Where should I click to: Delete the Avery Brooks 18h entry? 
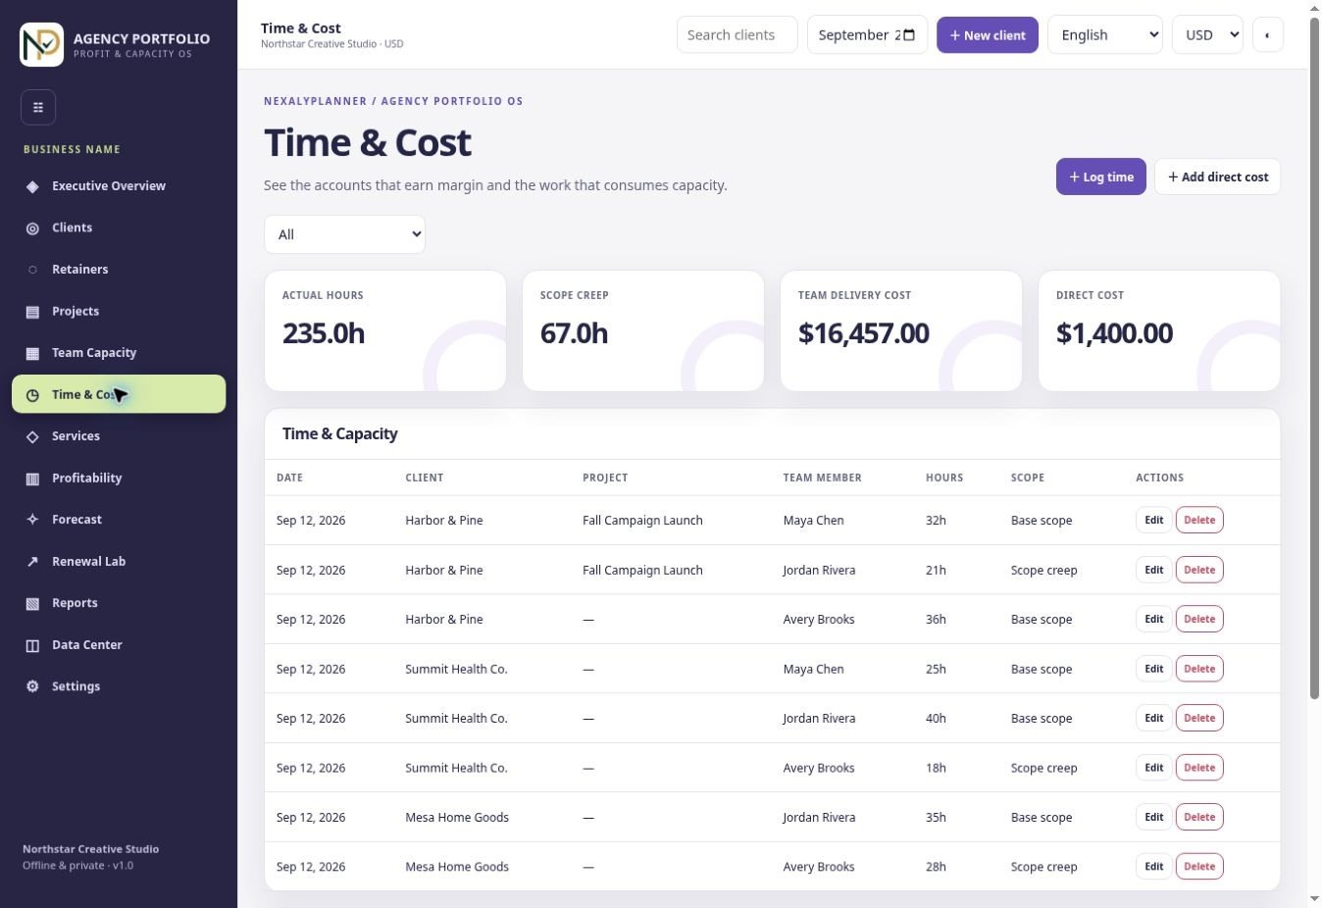(x=1199, y=768)
